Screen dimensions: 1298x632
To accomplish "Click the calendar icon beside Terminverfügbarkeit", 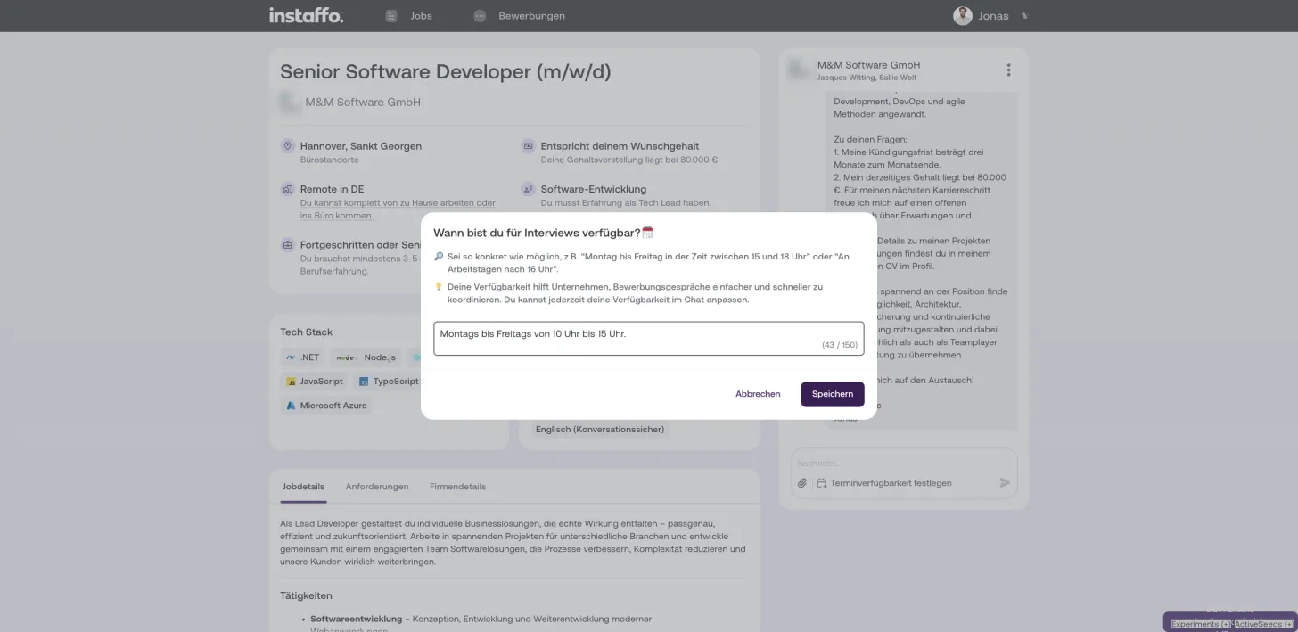I will tap(822, 483).
